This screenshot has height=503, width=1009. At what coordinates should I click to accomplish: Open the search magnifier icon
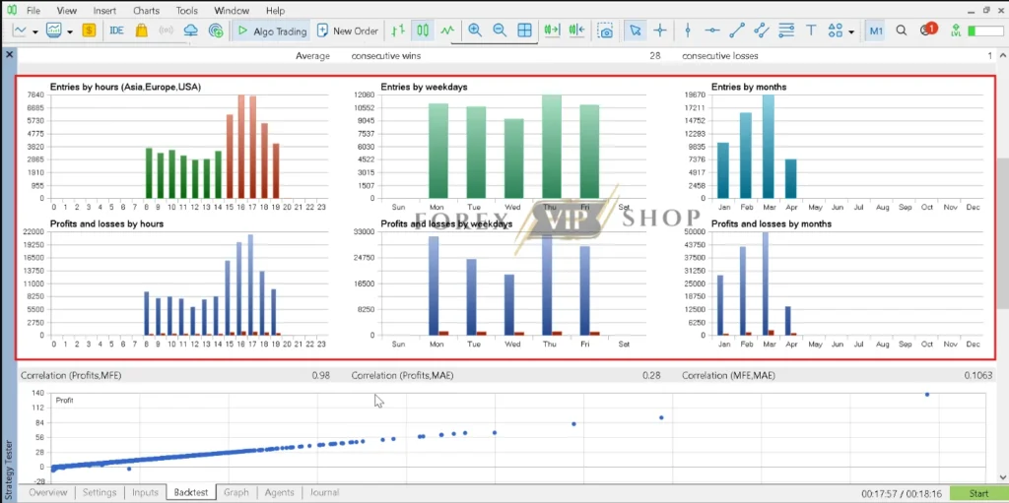tap(902, 31)
